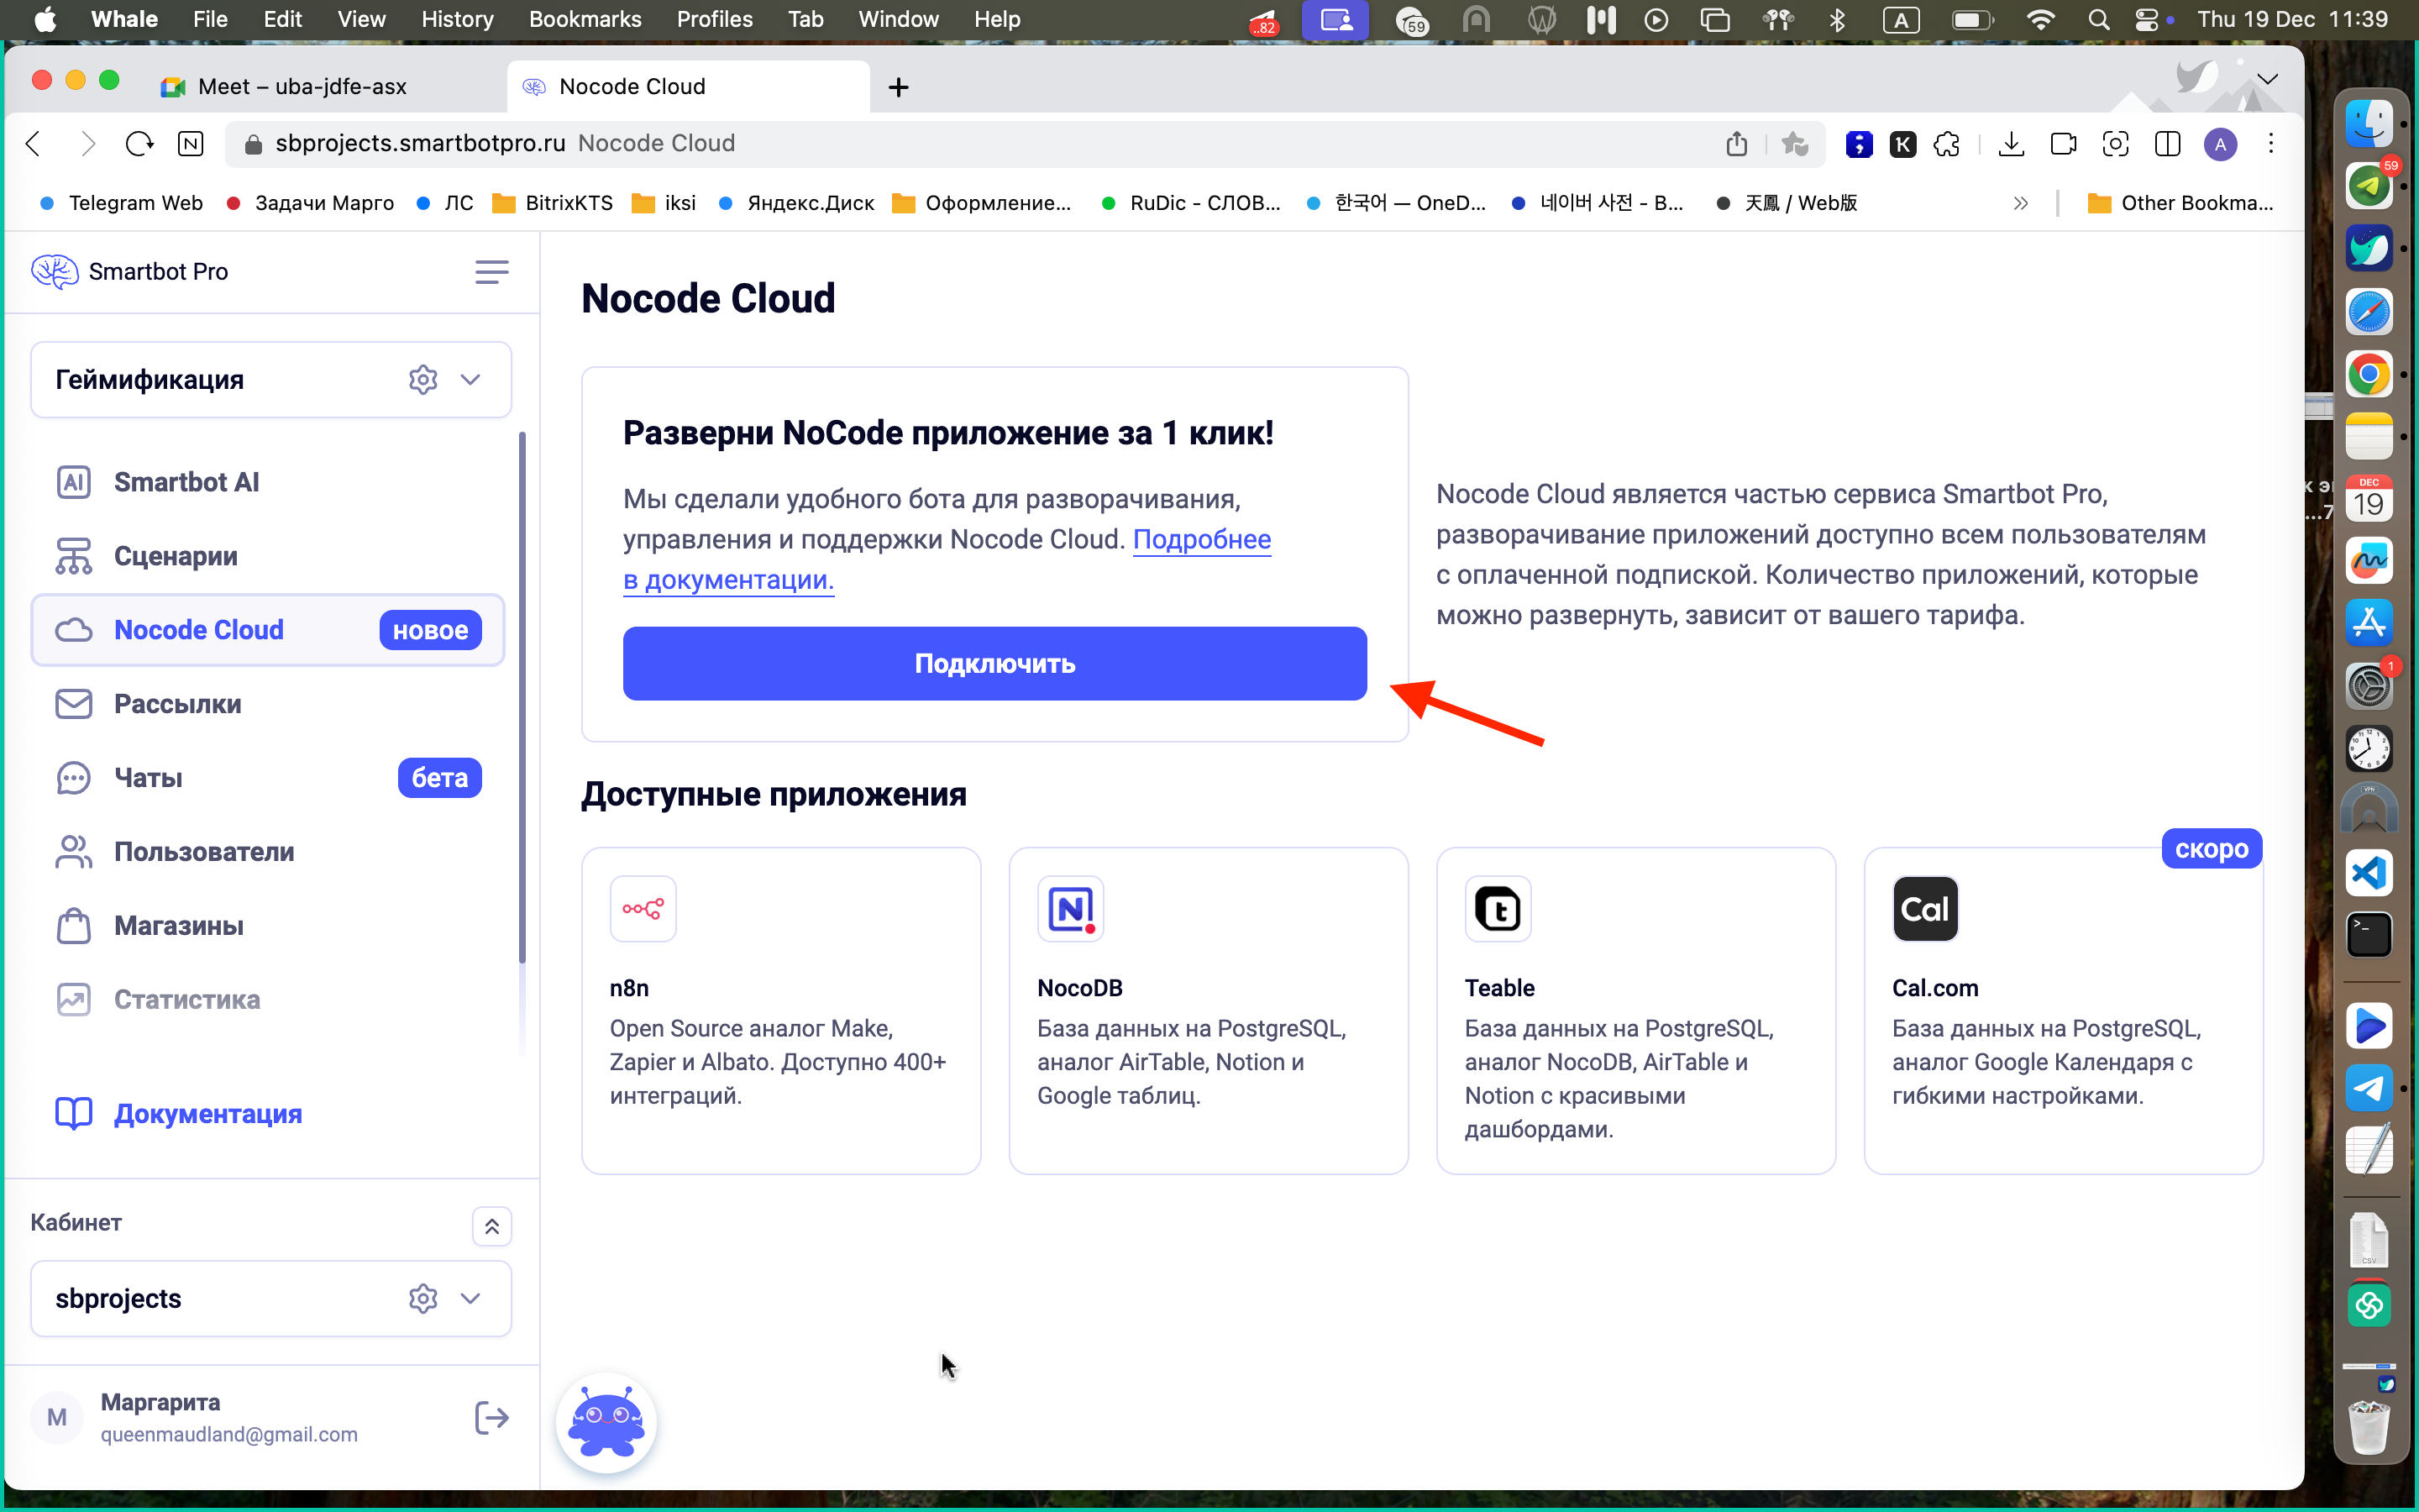Reload the current page
Screen dimensions: 2419x1512
139,144
